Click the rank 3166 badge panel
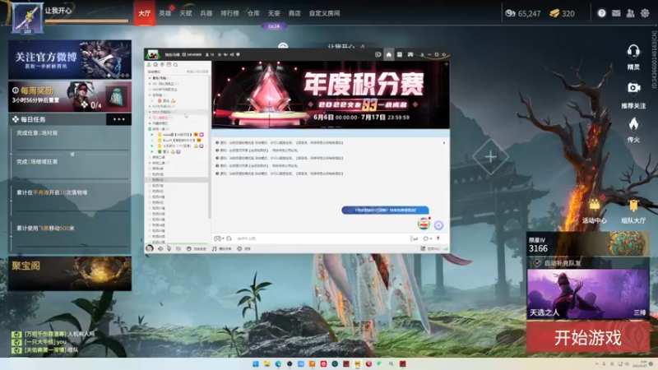658x370 pixels. coord(588,243)
